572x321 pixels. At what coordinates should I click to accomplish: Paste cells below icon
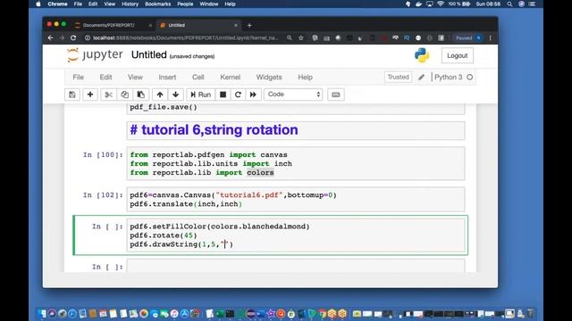(141, 95)
